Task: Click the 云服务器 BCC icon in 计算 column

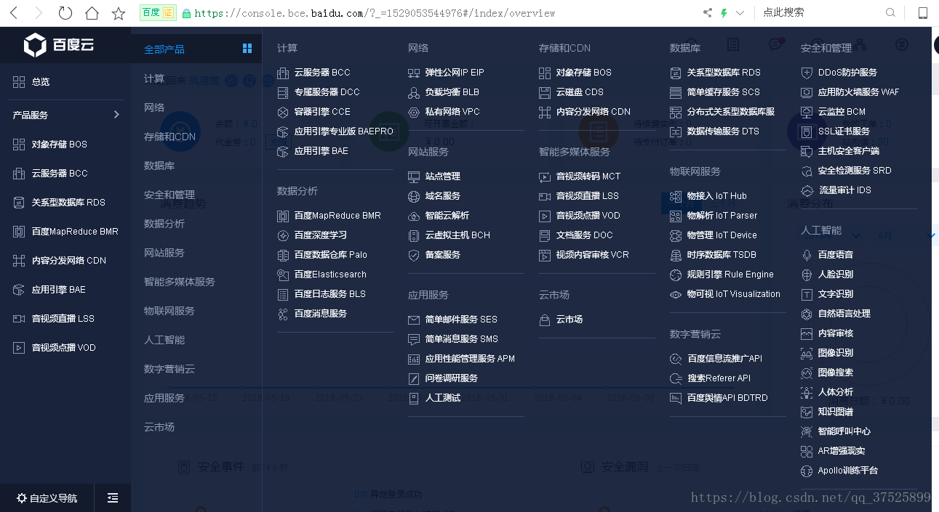Action: [283, 73]
